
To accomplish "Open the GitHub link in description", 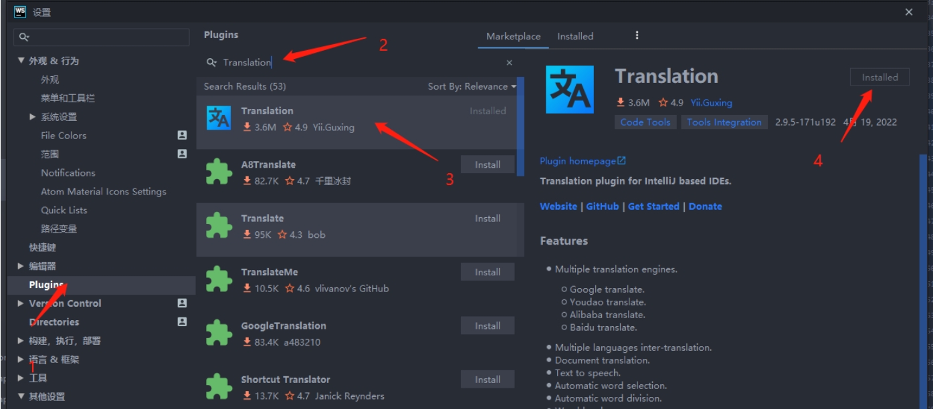I will click(x=602, y=207).
